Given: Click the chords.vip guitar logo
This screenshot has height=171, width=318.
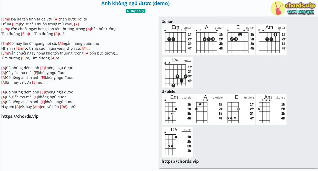Looking at the screenshot, I should (x=293, y=8).
